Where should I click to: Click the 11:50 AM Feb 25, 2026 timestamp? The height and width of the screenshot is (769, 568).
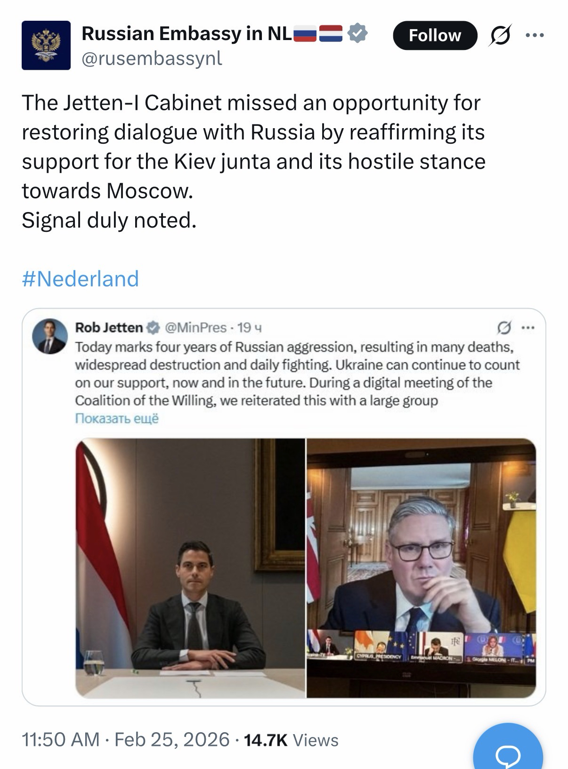(126, 740)
